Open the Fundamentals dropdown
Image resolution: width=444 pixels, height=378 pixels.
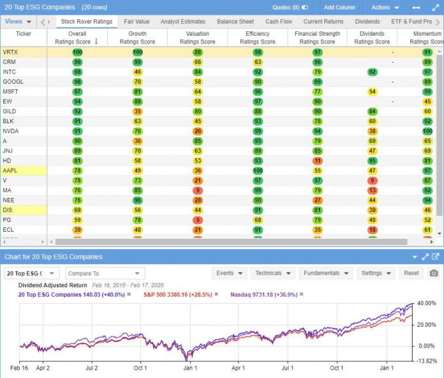pyautogui.click(x=326, y=273)
